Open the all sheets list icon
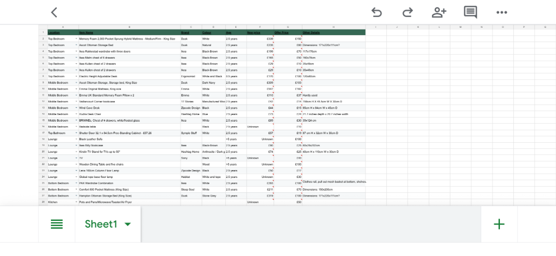This screenshot has width=556, height=256. (x=57, y=225)
